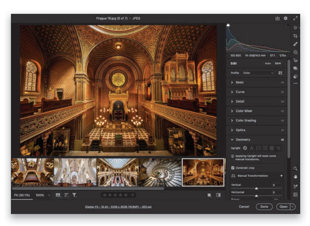Click the filter funnel icon under filmstrip
Image resolution: width=310 pixels, height=226 pixels.
74,195
